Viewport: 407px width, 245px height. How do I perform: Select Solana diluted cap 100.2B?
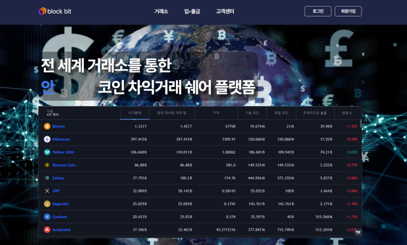[186, 178]
